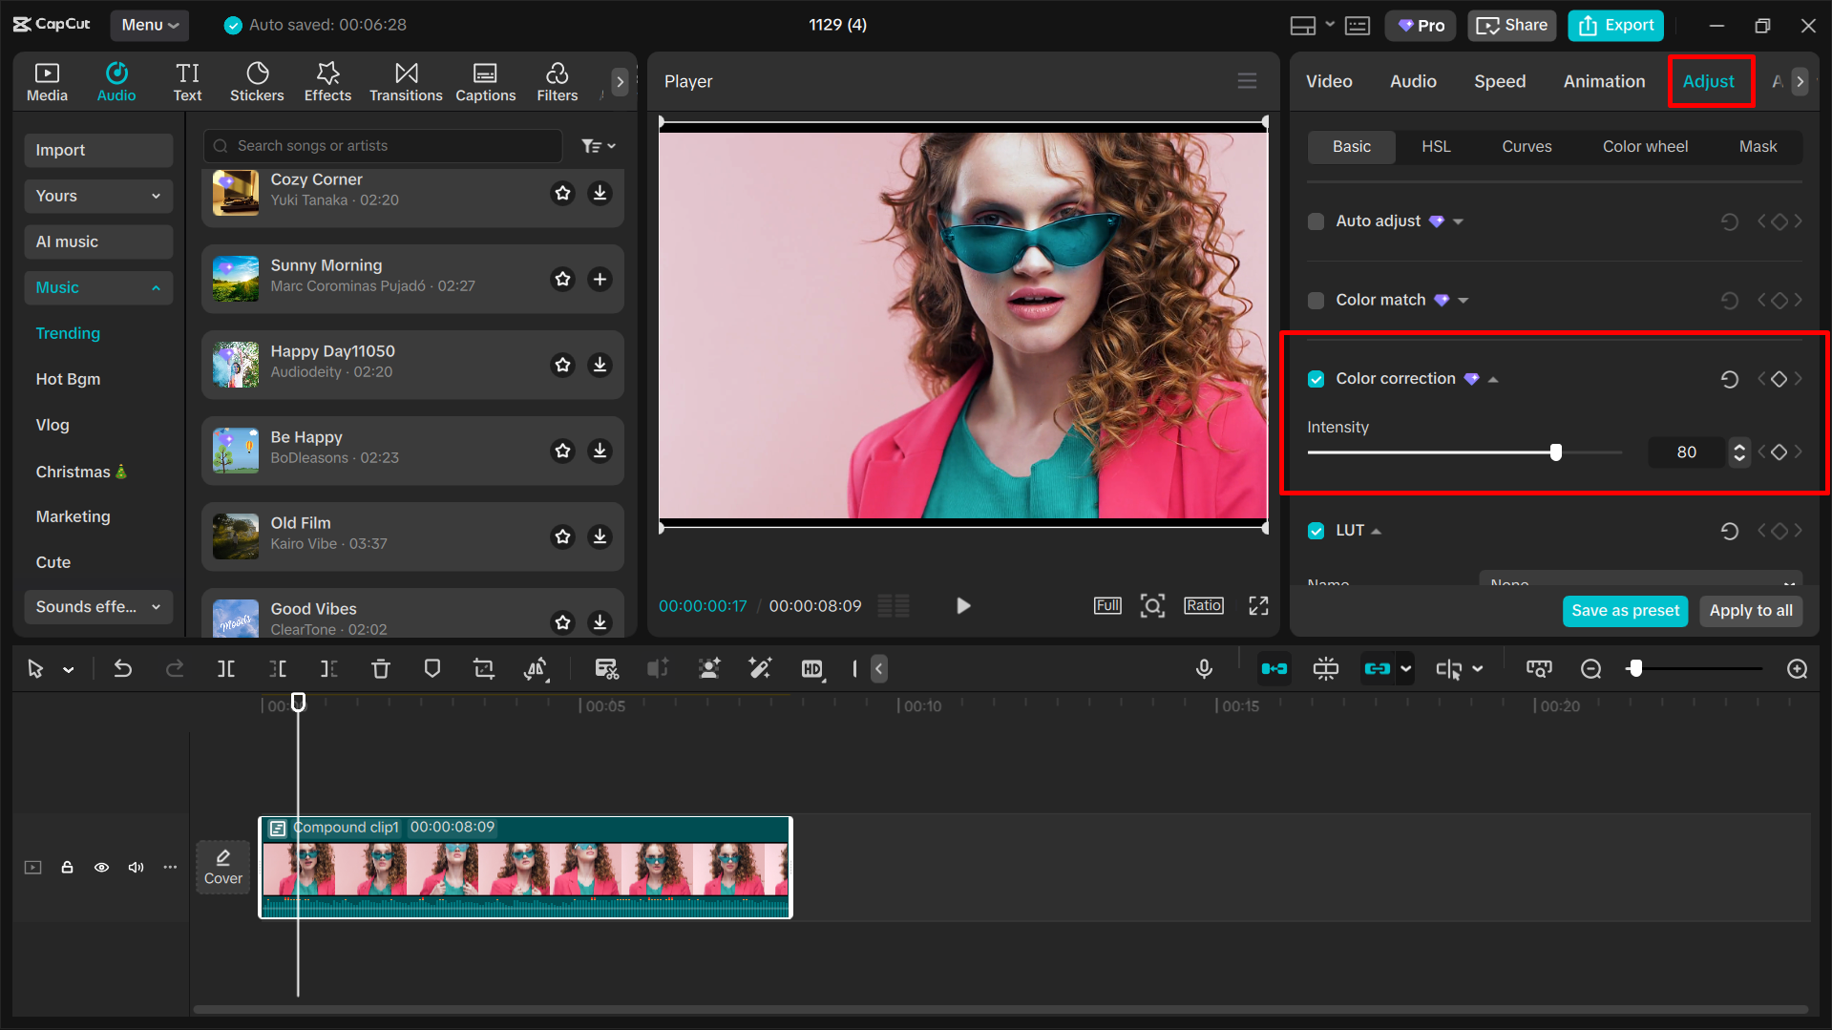Click the split clip tool icon

[226, 669]
